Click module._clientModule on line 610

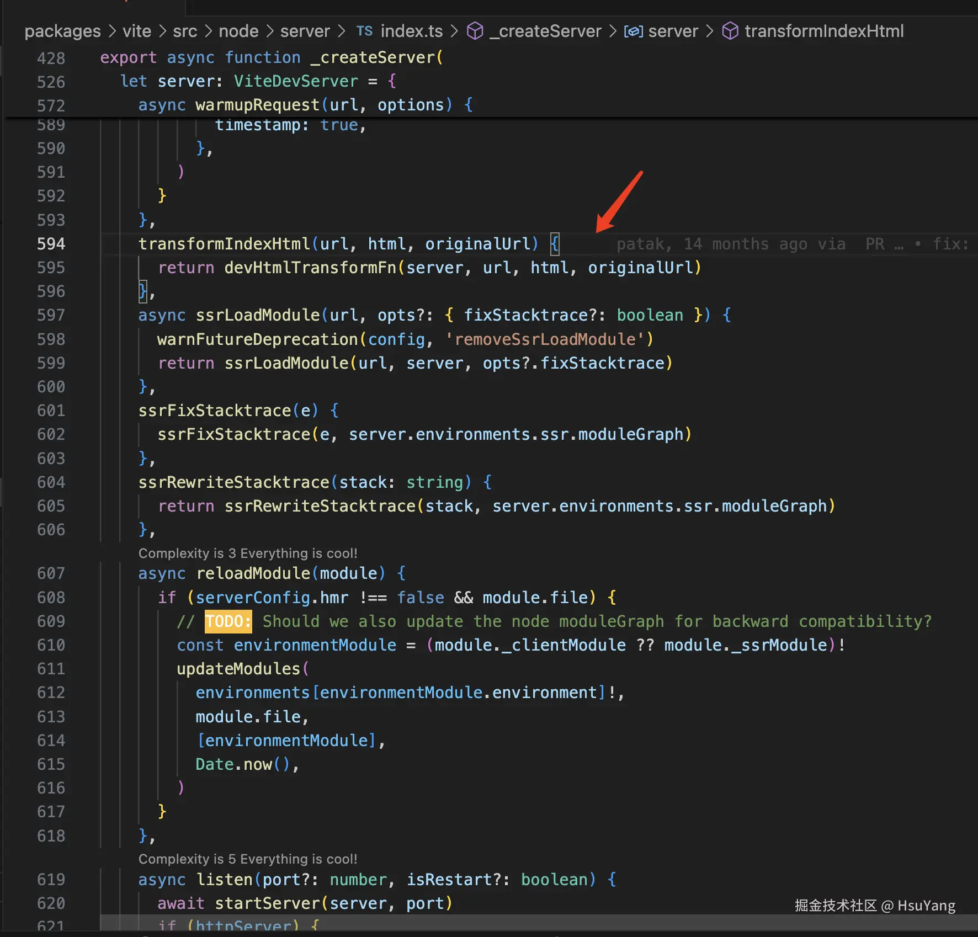point(530,645)
